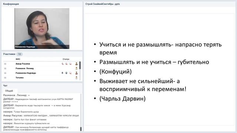
Task: Select participant name Татьяна
Action: 20,78
